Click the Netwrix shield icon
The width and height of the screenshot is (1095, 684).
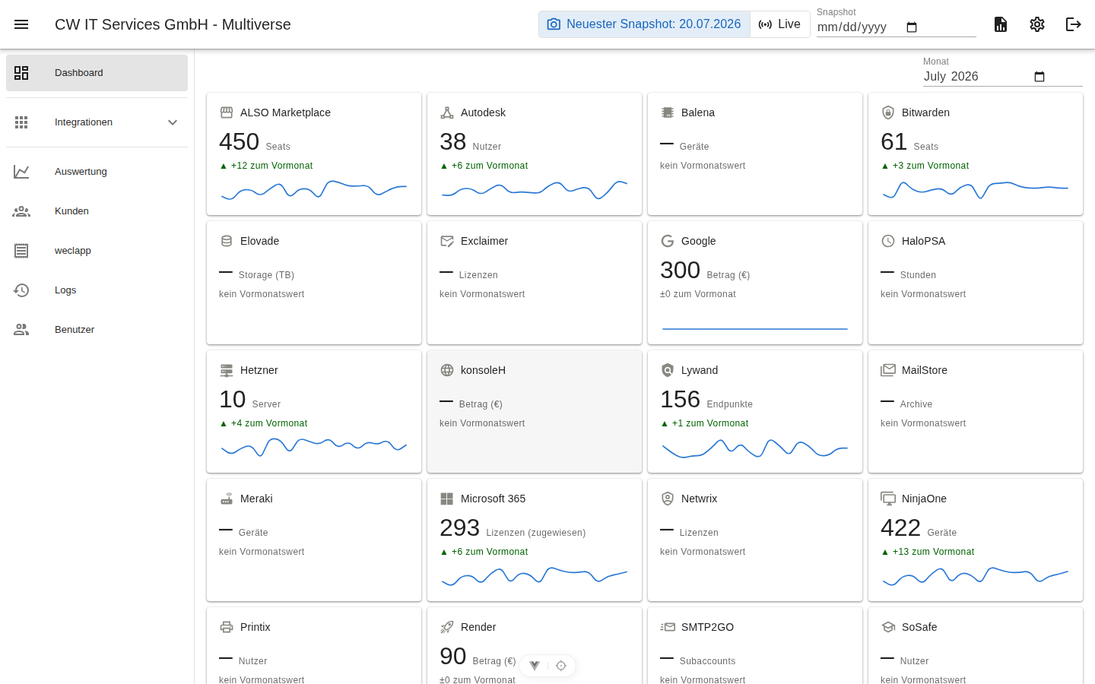point(668,499)
